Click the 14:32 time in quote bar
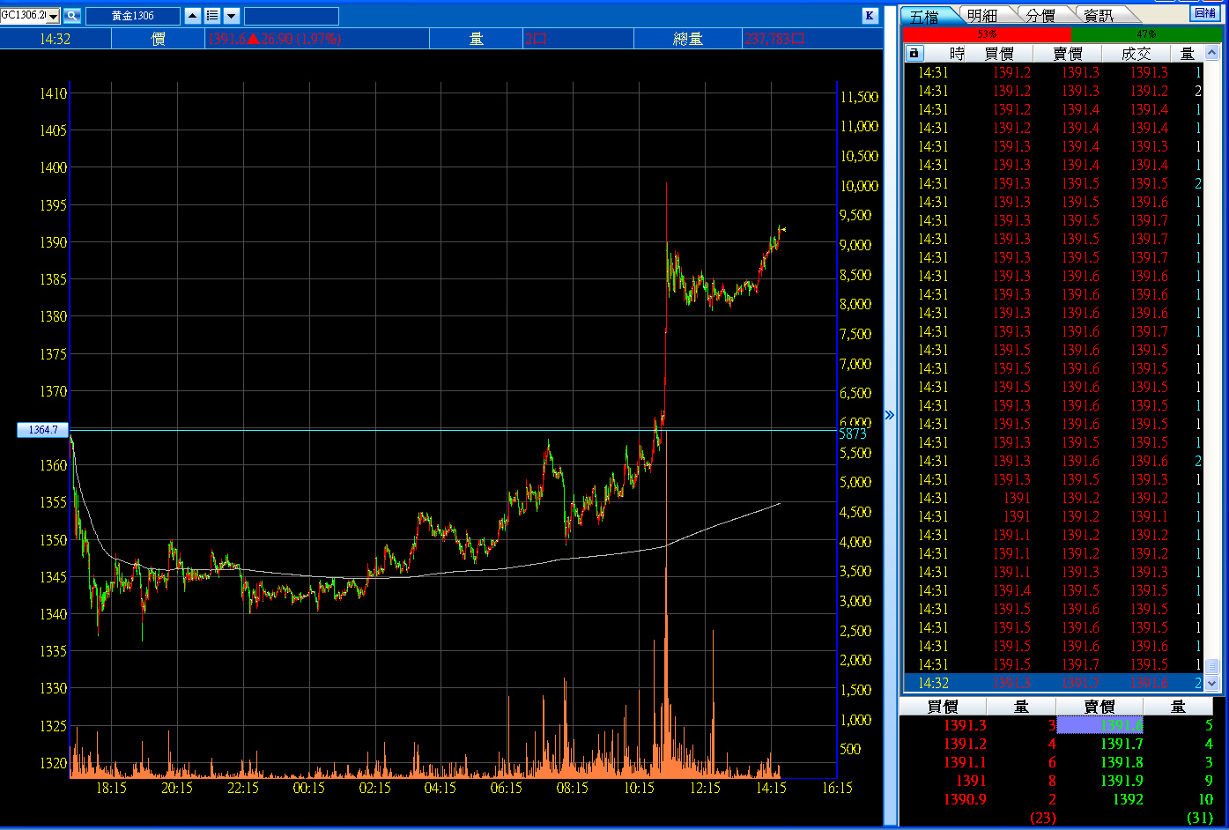This screenshot has height=830, width=1229. [56, 39]
